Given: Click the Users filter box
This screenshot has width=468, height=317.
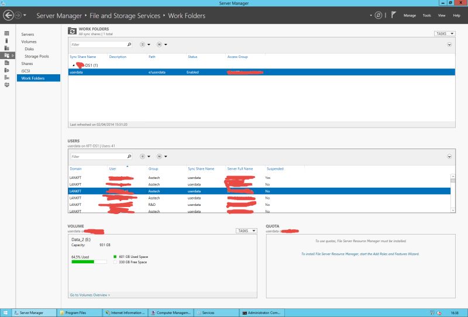Looking at the screenshot, I should [x=98, y=156].
